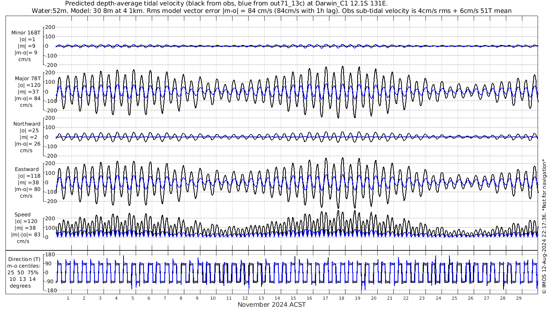Screen dimensions: 549x313
Task: Click '|m|-|o|= 83' in the Speed panel
Action: (x=26, y=235)
